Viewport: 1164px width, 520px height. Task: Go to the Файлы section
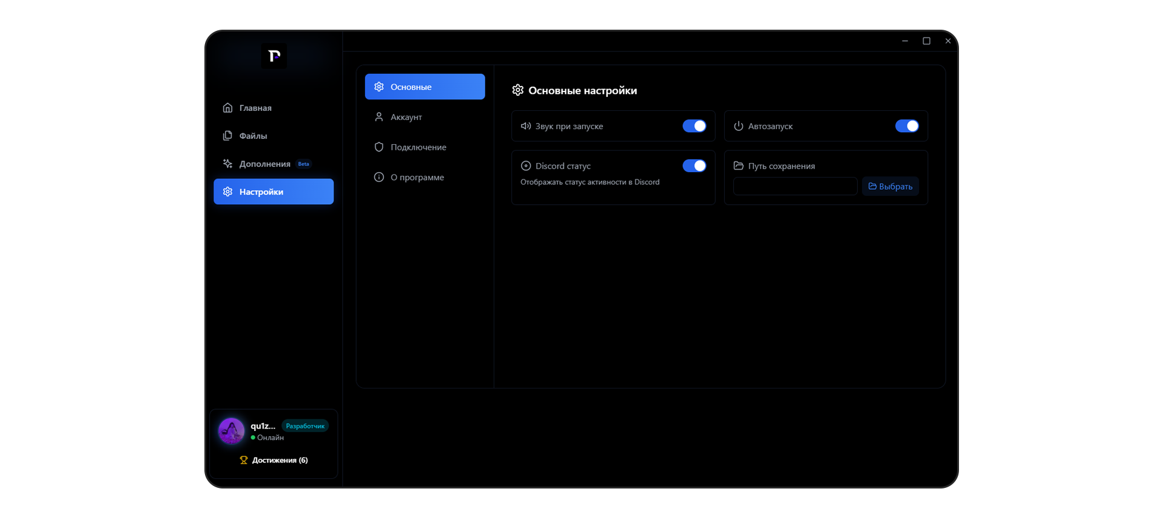pyautogui.click(x=274, y=136)
